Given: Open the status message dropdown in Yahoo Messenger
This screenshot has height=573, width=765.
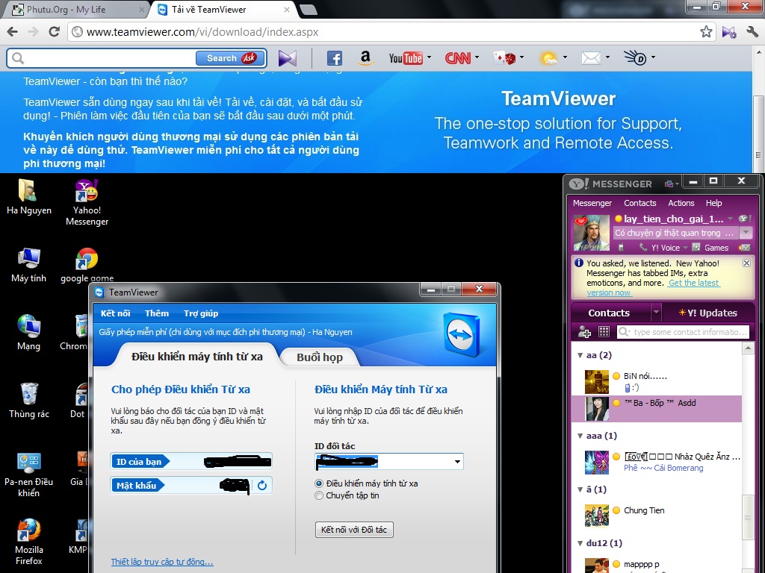Looking at the screenshot, I should pos(746,233).
